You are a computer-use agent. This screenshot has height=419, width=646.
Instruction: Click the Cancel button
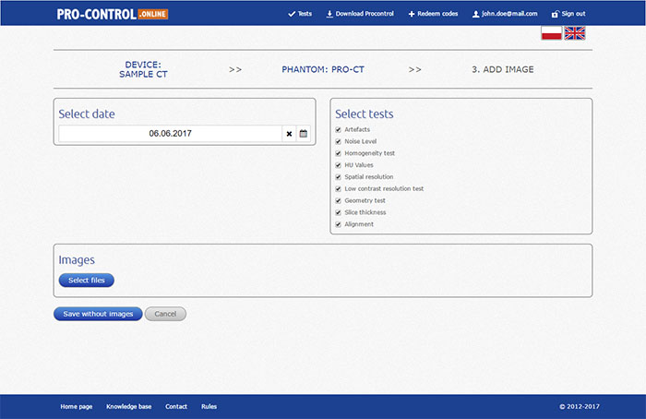[x=165, y=314]
